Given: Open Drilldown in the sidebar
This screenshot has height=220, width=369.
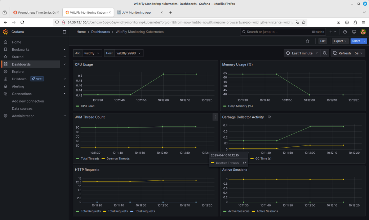Looking at the screenshot, I should click(19, 79).
